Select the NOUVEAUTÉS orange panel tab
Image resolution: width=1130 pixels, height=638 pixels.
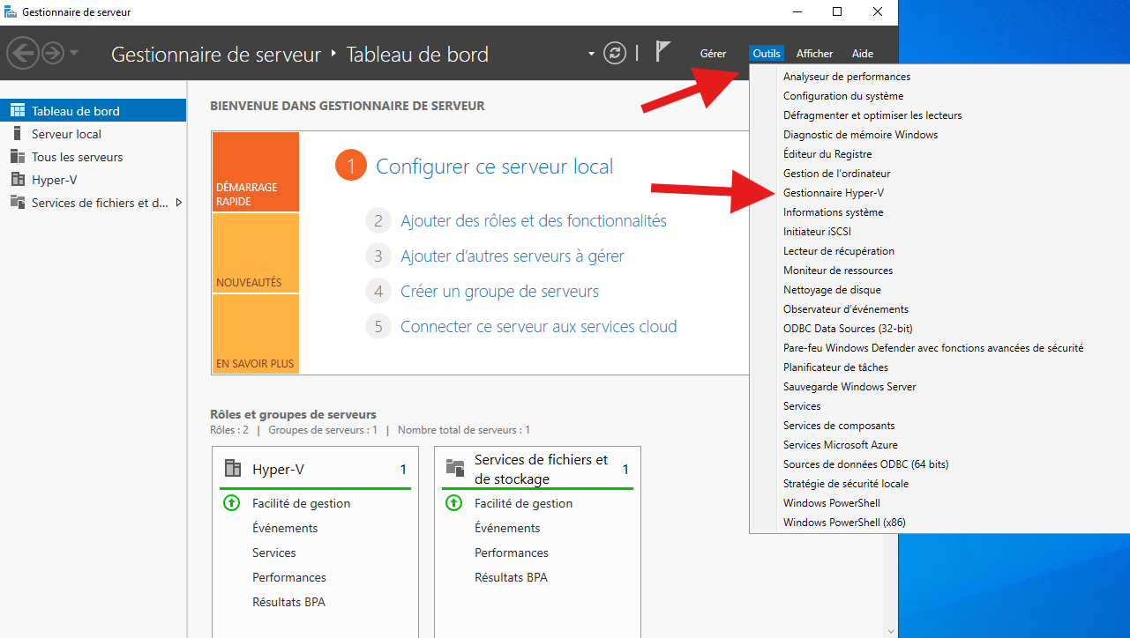tap(255, 254)
